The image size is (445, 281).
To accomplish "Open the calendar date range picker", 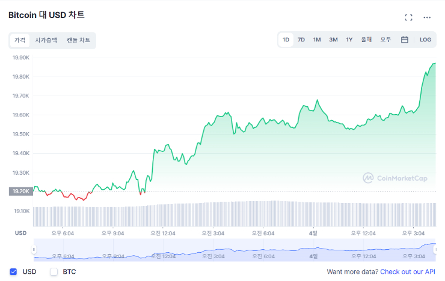I will point(405,40).
